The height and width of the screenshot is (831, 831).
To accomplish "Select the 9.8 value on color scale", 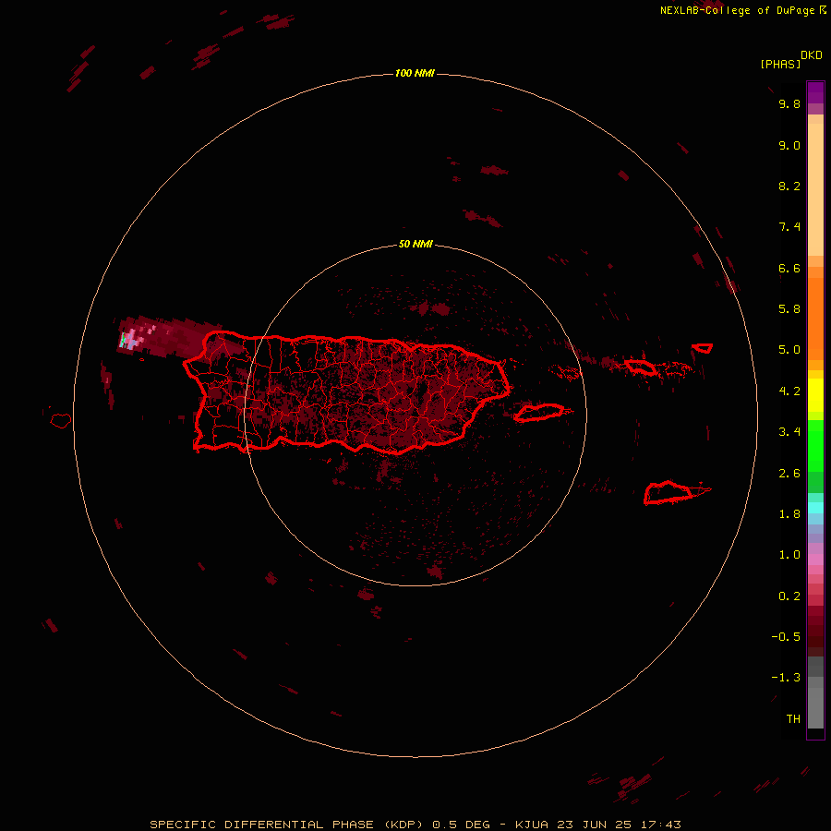I will [x=789, y=103].
